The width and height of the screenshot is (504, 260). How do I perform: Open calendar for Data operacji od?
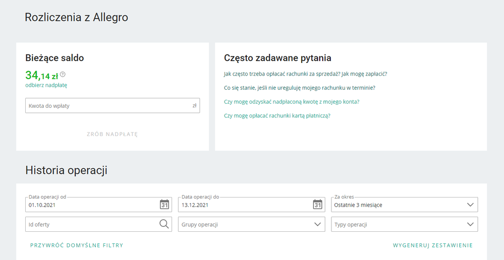click(x=164, y=204)
